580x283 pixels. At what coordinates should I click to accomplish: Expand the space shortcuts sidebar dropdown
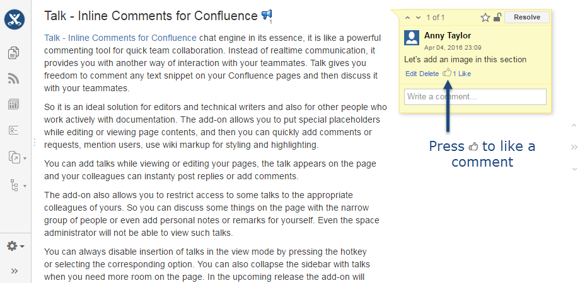pyautogui.click(x=16, y=157)
